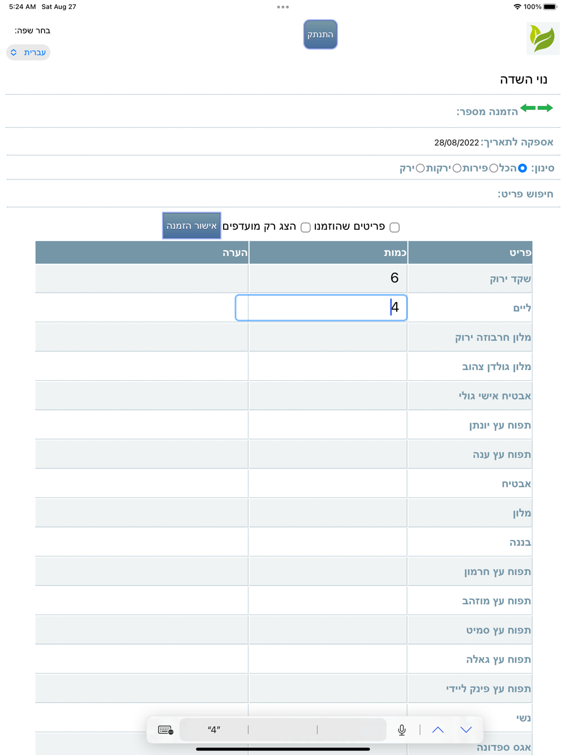566x755 pixels.
Task: Click the note cell for מלון
Action: click(x=141, y=513)
